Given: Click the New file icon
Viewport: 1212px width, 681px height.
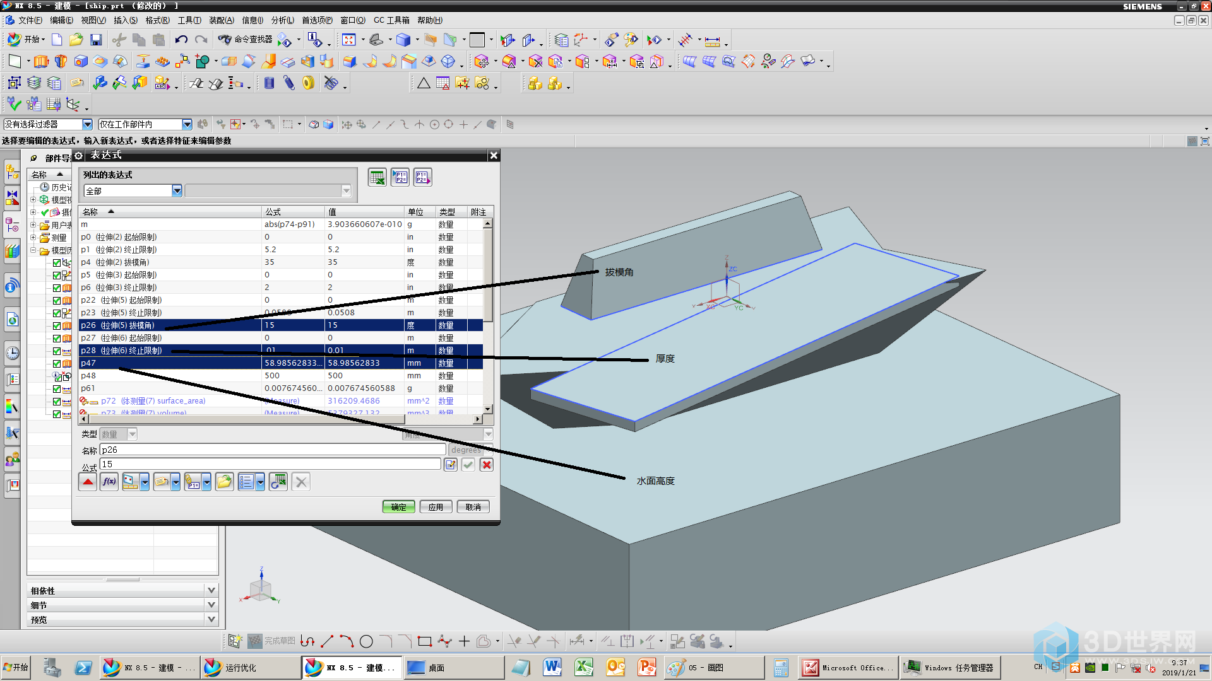Looking at the screenshot, I should pos(57,40).
